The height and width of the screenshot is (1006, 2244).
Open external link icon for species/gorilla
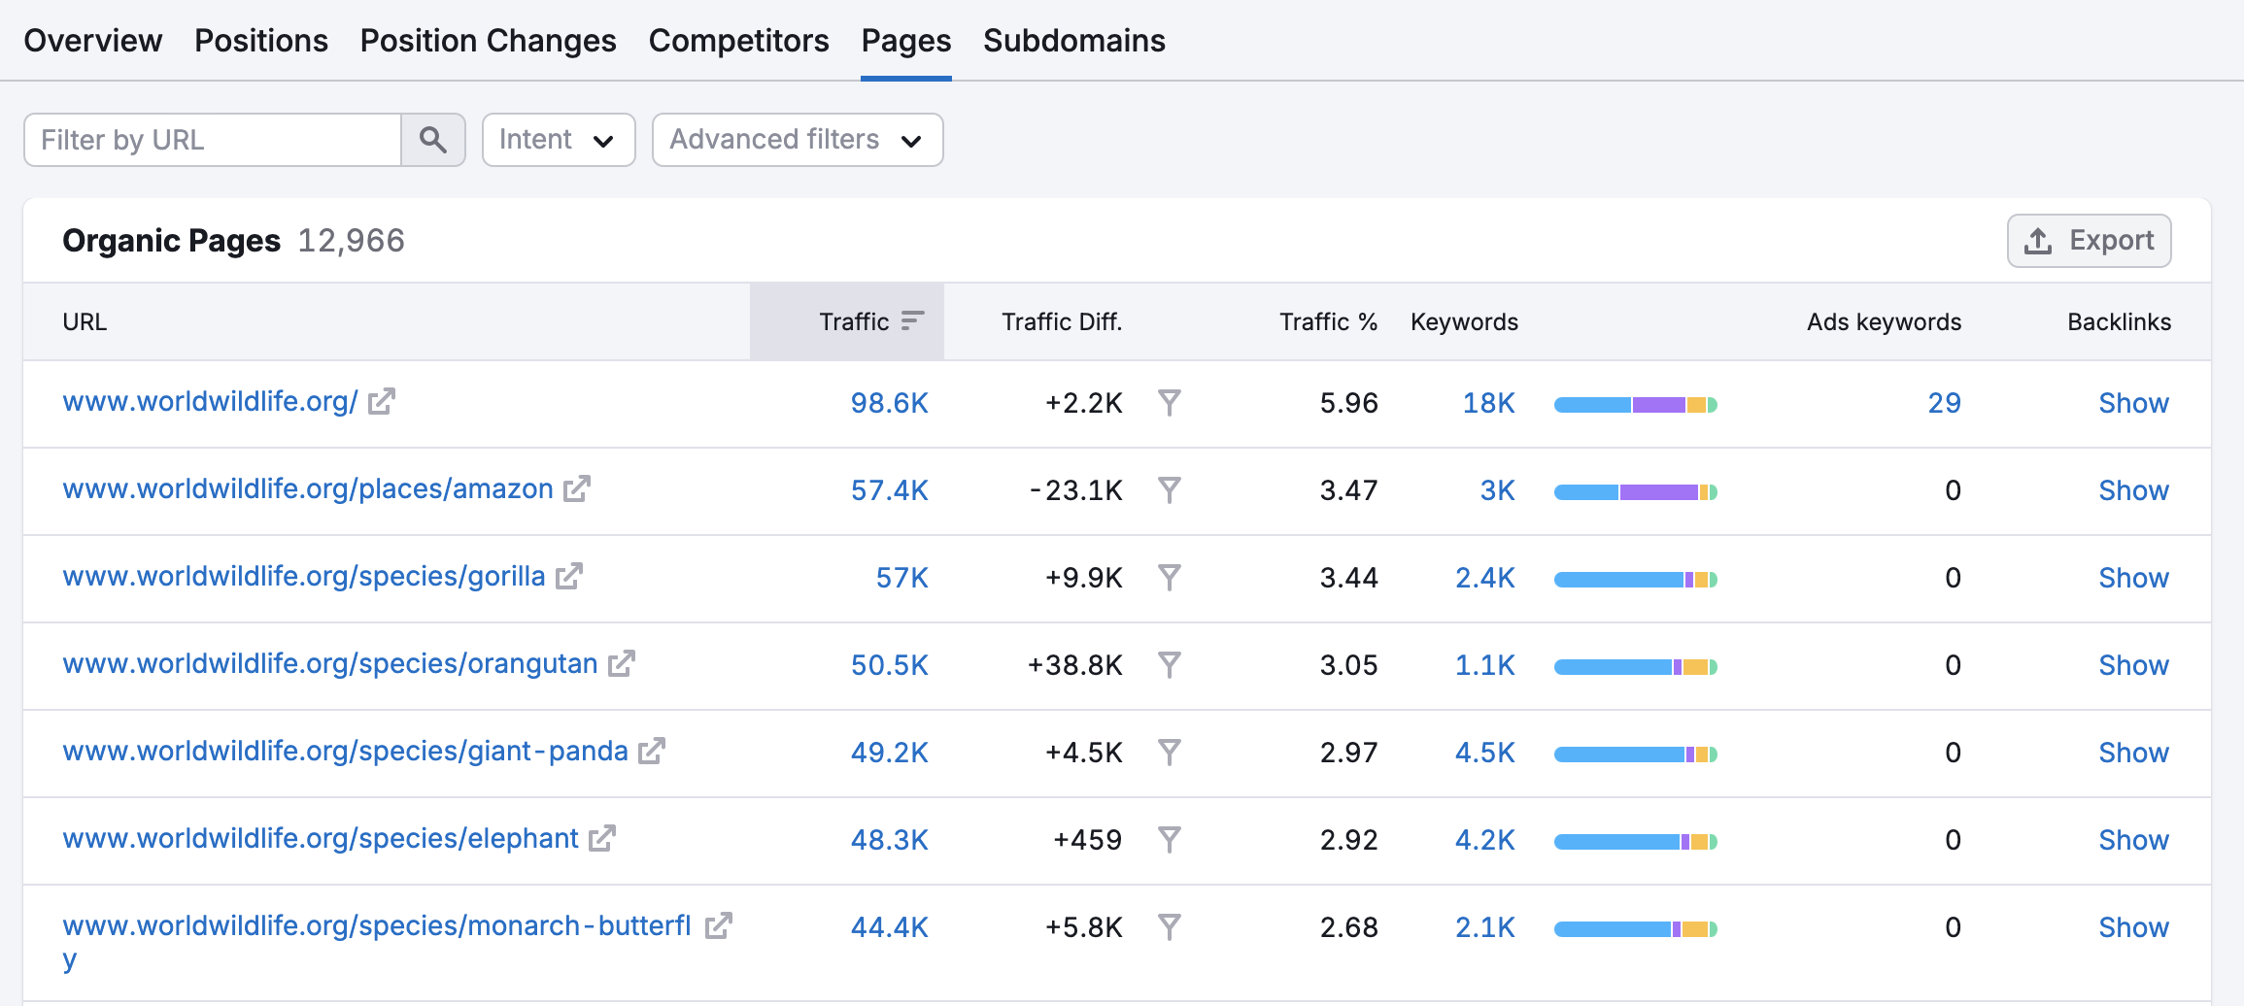(569, 576)
